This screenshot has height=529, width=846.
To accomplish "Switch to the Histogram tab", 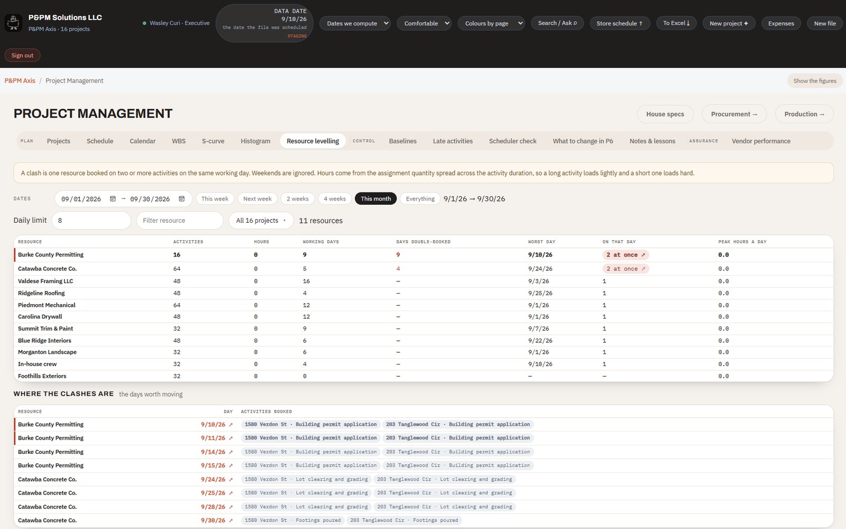I will (255, 141).
